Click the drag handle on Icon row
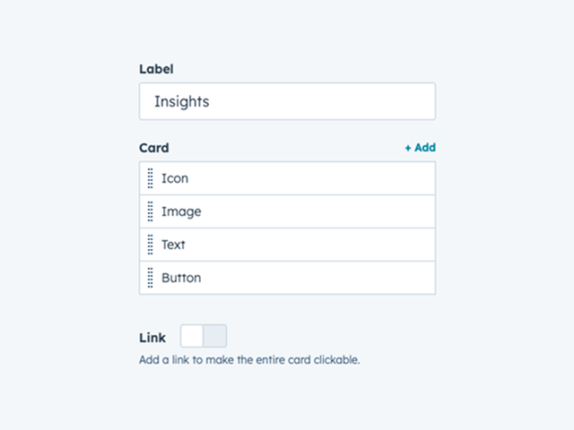This screenshot has height=430, width=574. click(150, 178)
